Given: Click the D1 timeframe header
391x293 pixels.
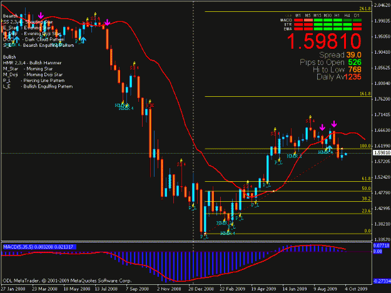Looking at the screenshot, I should pos(357,16).
